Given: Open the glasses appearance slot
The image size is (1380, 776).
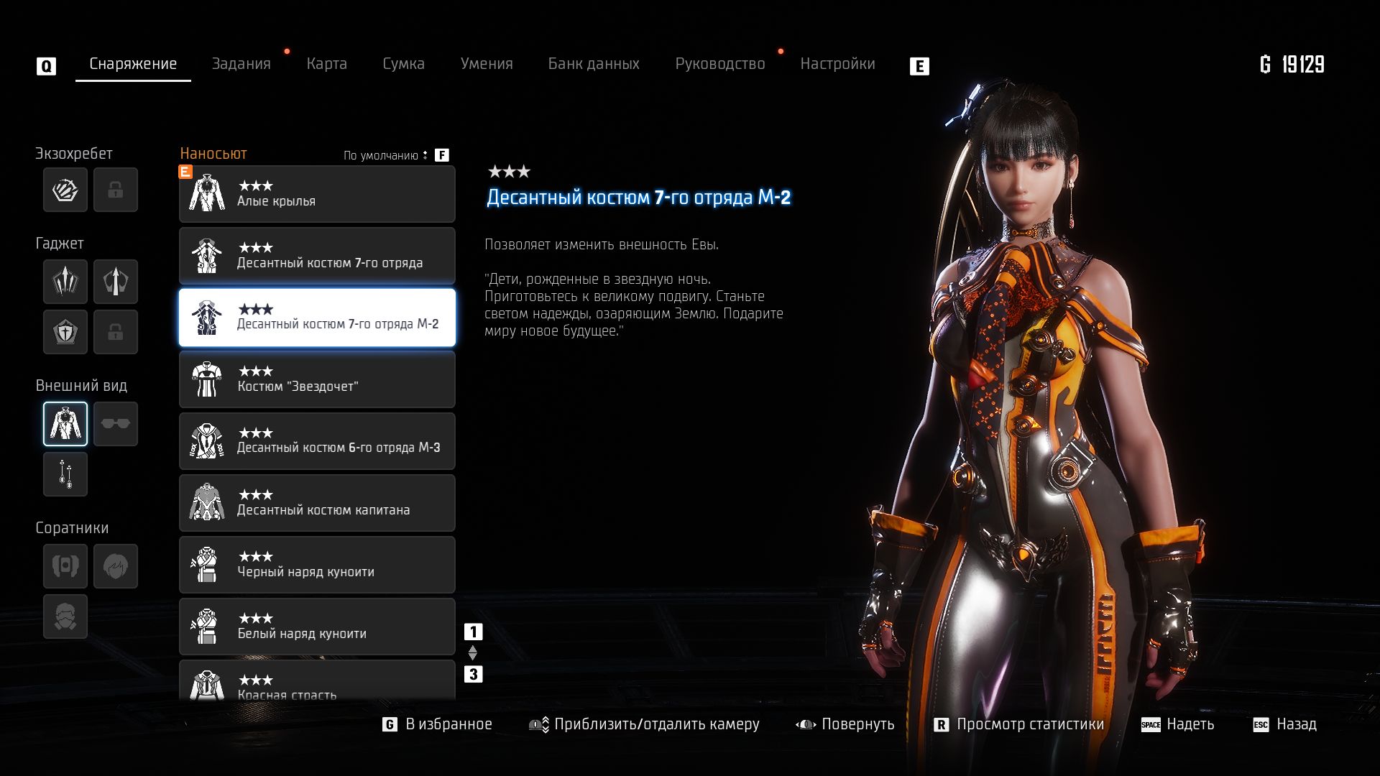Looking at the screenshot, I should (x=115, y=424).
